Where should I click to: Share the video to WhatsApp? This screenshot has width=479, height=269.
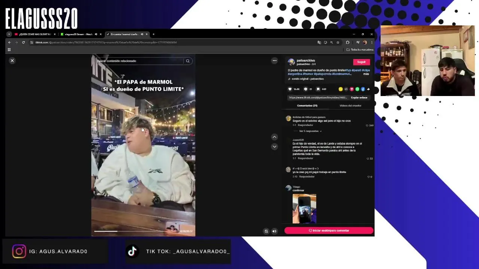tap(357, 89)
